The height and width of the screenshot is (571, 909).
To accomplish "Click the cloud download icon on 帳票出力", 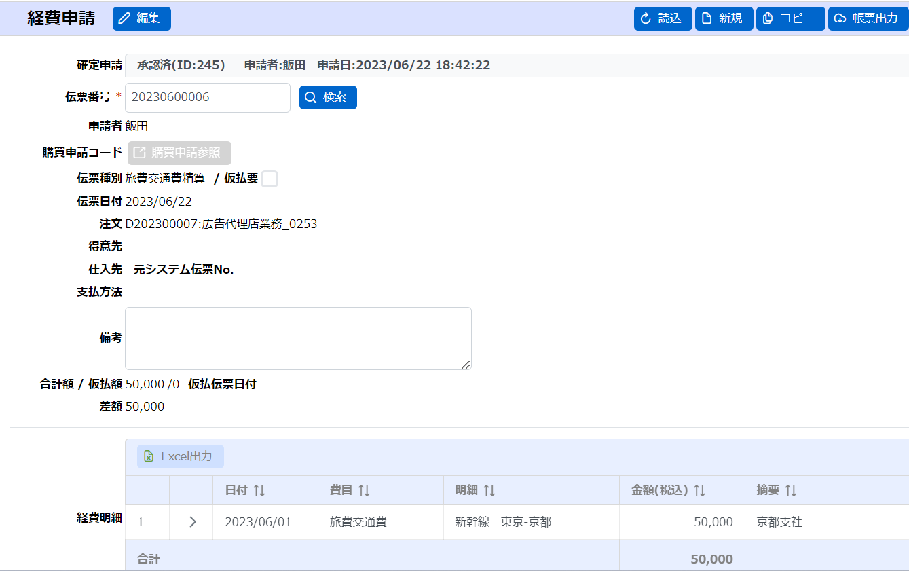I will point(840,18).
